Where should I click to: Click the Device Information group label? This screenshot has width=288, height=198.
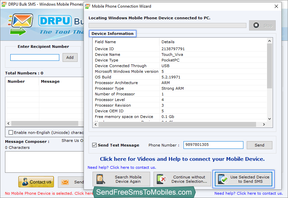click(x=113, y=34)
